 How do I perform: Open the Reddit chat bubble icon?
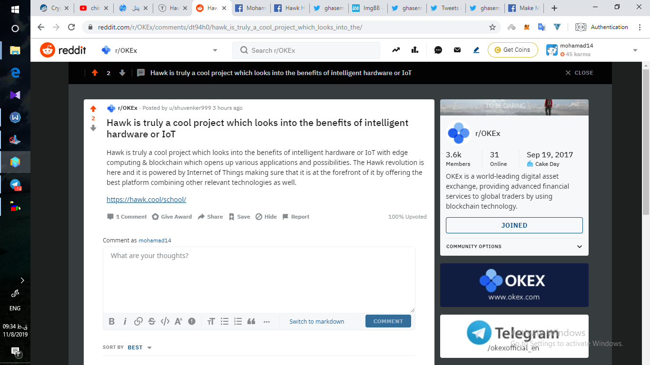click(x=438, y=50)
